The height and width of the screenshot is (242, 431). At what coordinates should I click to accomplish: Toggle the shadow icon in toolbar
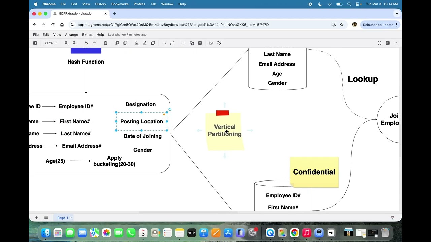153,43
